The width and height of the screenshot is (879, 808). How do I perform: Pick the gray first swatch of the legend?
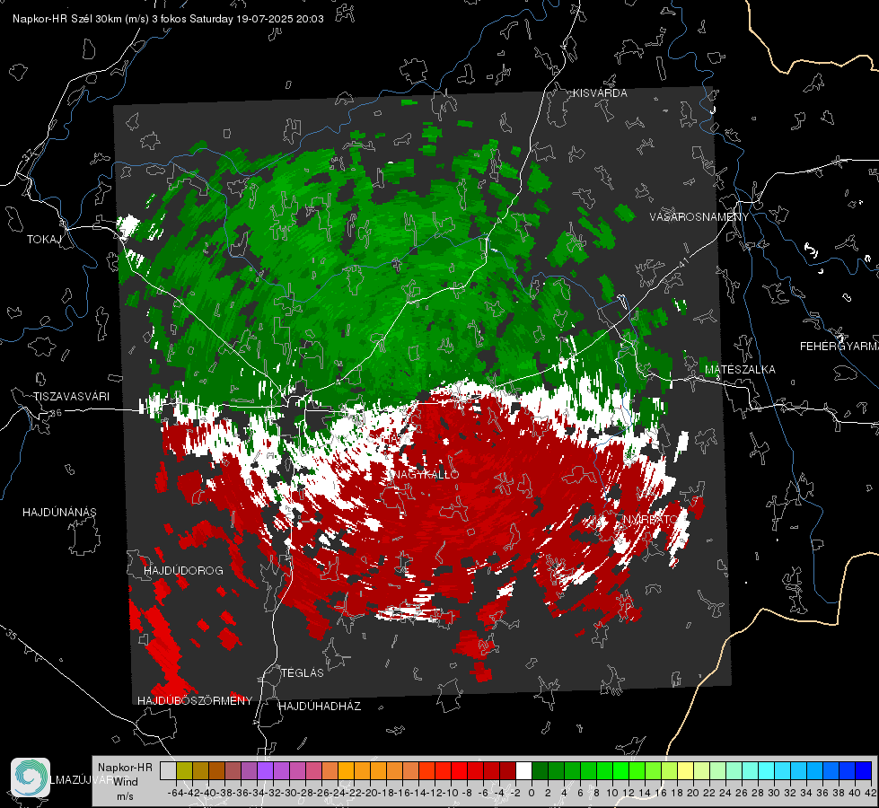click(x=168, y=770)
